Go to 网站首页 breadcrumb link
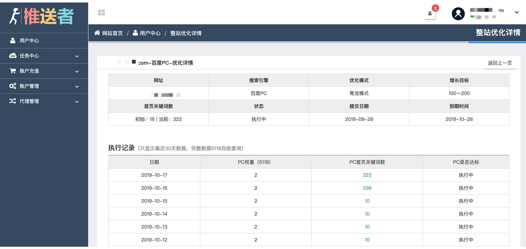Viewport: 526px width, 249px height. click(x=112, y=33)
